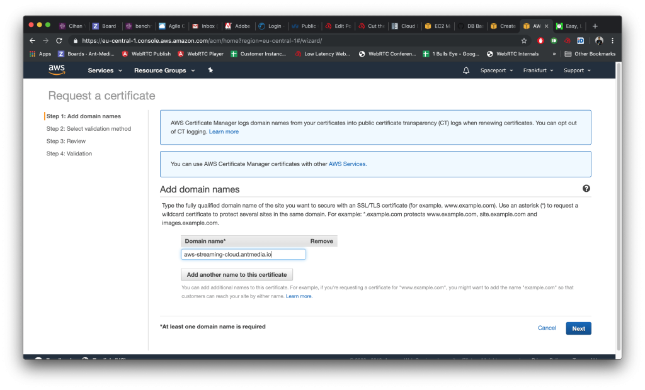
Task: Open the WebRTC Player bookmark
Action: pos(200,54)
